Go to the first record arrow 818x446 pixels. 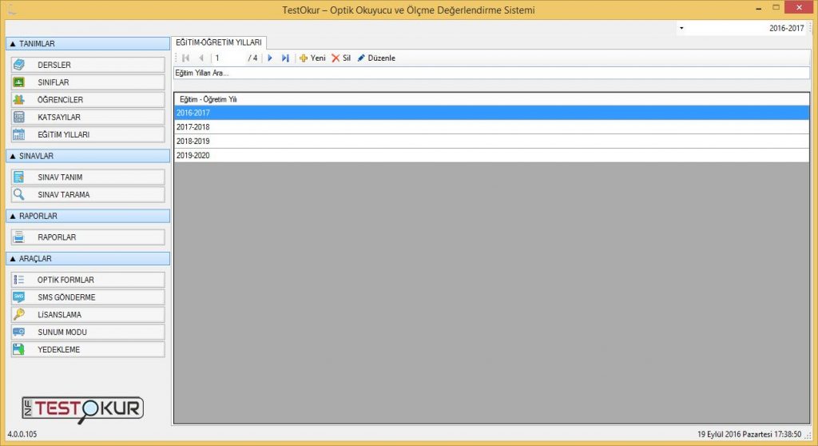pos(185,58)
